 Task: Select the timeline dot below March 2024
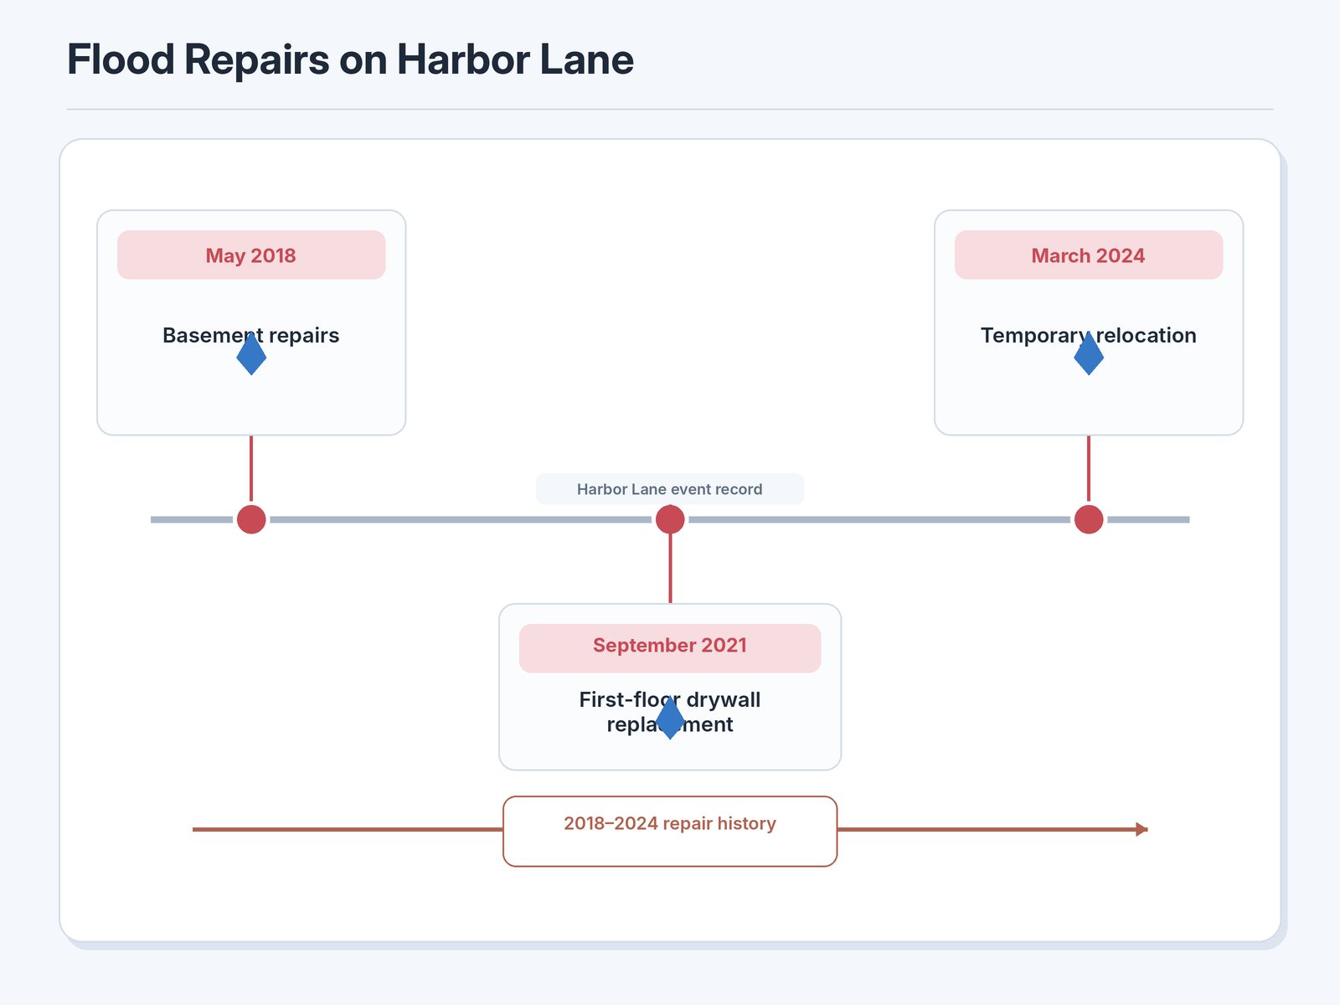(x=1089, y=519)
